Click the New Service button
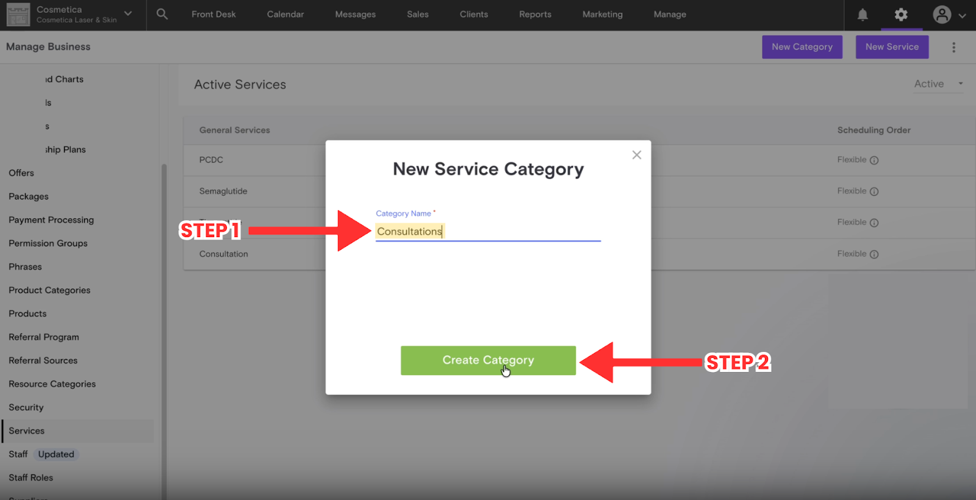The height and width of the screenshot is (500, 976). pyautogui.click(x=892, y=47)
